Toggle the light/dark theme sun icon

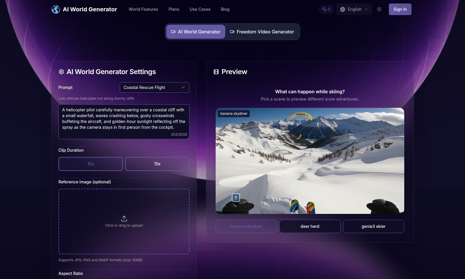pyautogui.click(x=379, y=9)
